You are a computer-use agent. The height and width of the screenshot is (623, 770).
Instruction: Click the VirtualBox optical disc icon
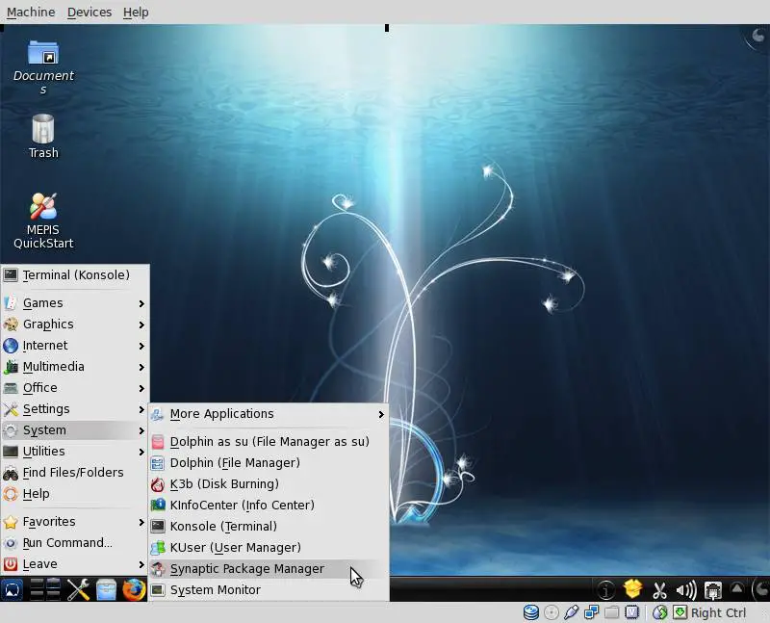[552, 612]
